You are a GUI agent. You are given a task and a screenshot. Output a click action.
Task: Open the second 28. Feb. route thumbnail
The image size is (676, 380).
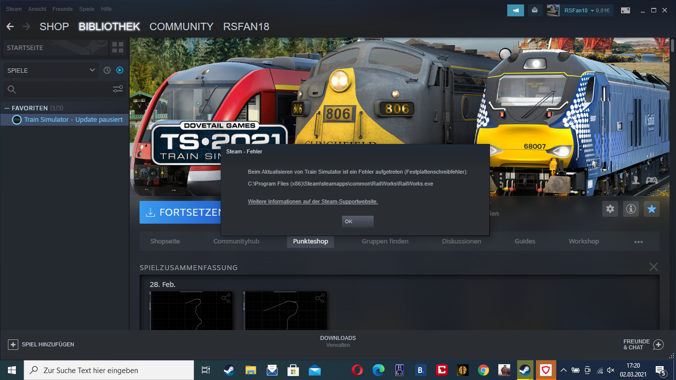tap(285, 310)
